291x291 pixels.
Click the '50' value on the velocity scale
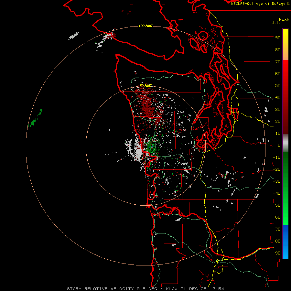pos(278,86)
